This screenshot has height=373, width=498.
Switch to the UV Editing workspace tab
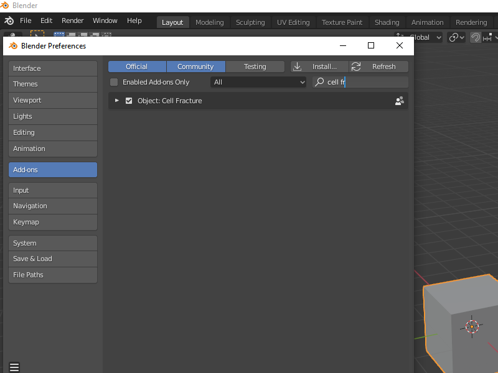(x=293, y=22)
